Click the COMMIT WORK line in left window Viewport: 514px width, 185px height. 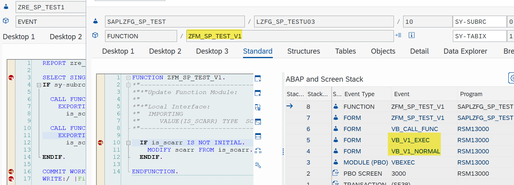pos(64,171)
